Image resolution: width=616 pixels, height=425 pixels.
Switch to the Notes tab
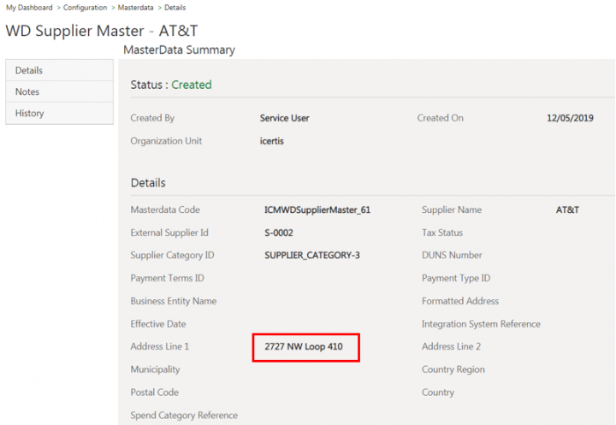pos(27,91)
